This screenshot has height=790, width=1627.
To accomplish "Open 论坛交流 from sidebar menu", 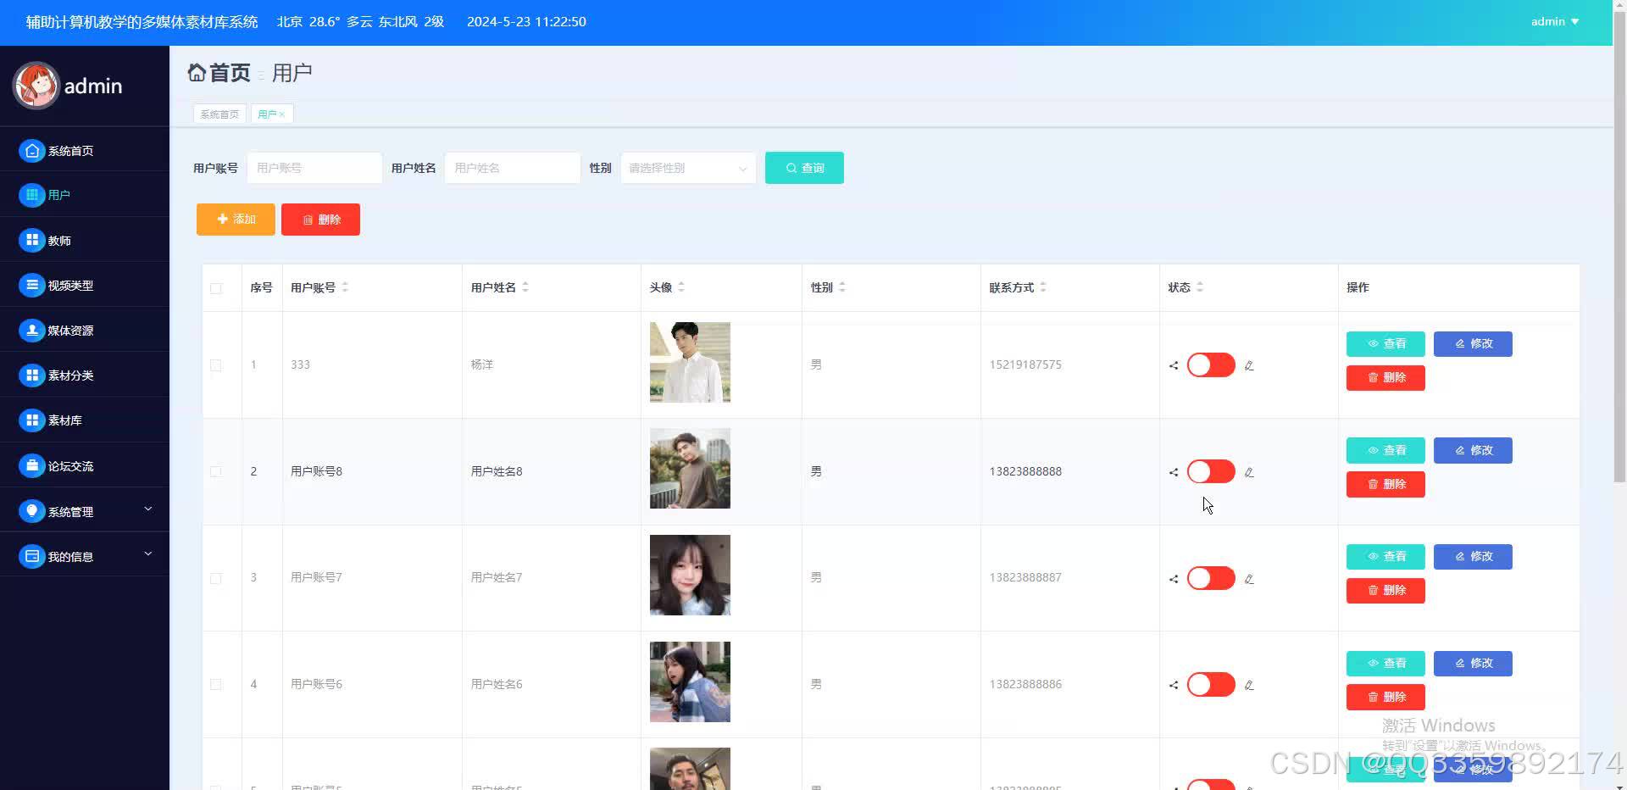I will click(70, 466).
